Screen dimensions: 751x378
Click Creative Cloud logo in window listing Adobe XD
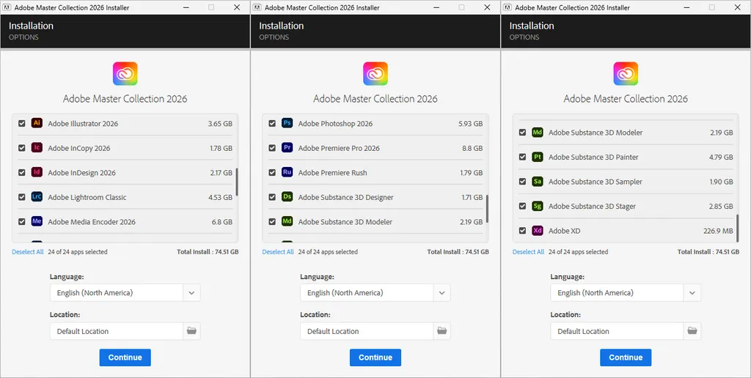[626, 74]
